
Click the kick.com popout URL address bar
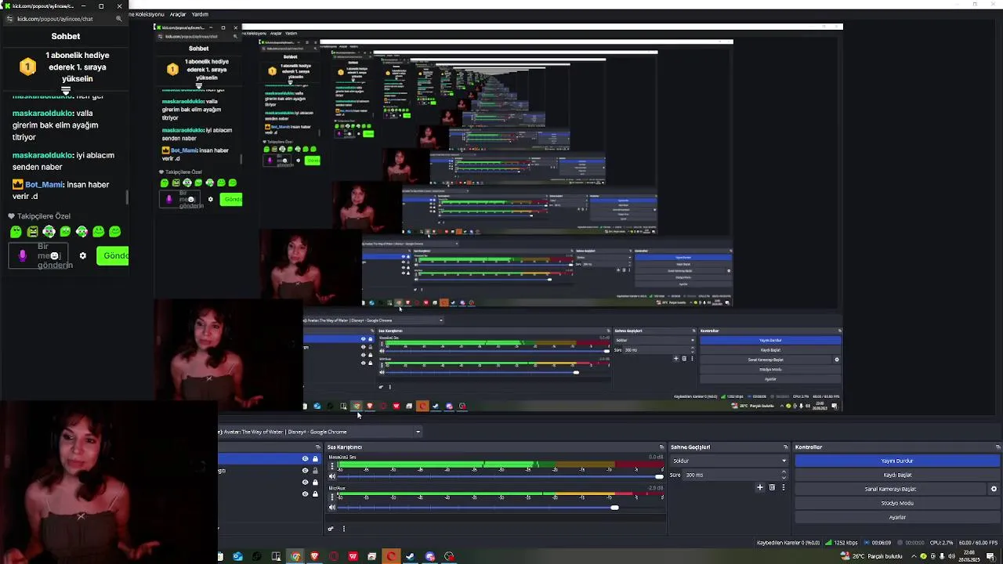coord(55,19)
